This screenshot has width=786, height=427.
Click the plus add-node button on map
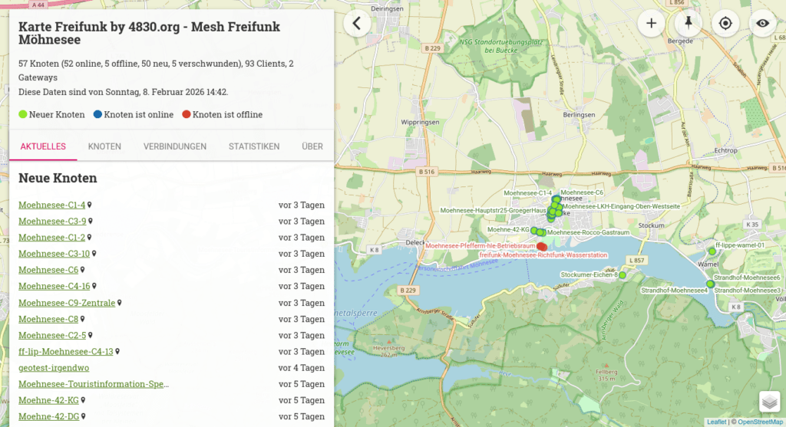tap(651, 24)
